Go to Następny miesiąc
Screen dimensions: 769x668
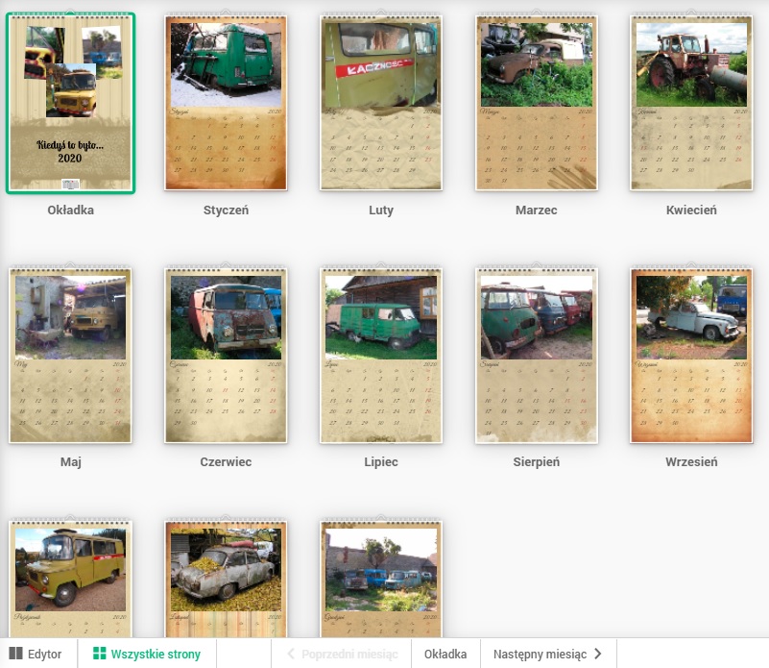click(540, 654)
